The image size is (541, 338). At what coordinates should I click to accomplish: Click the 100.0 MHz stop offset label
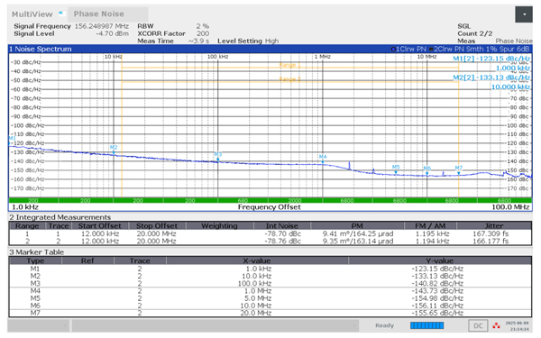[510, 207]
